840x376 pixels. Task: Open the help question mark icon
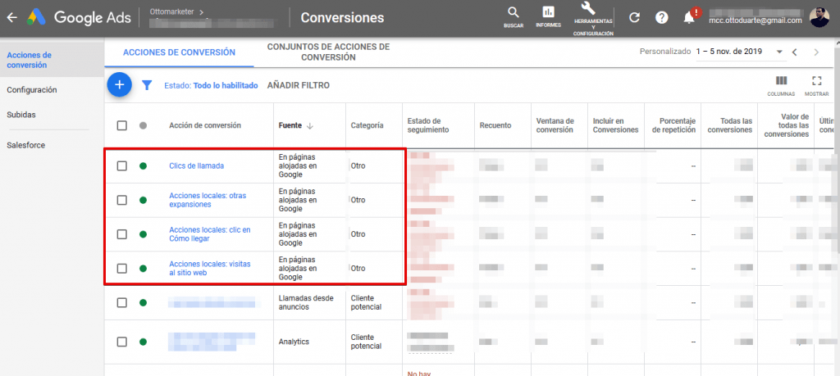[x=662, y=17]
